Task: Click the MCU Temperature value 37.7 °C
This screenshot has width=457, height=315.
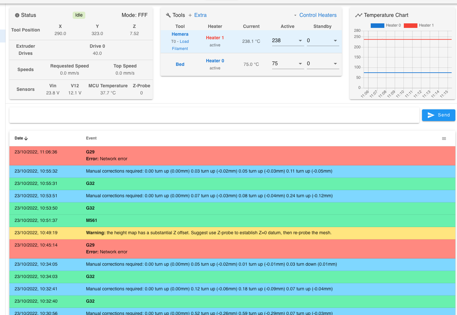Action: [x=108, y=93]
